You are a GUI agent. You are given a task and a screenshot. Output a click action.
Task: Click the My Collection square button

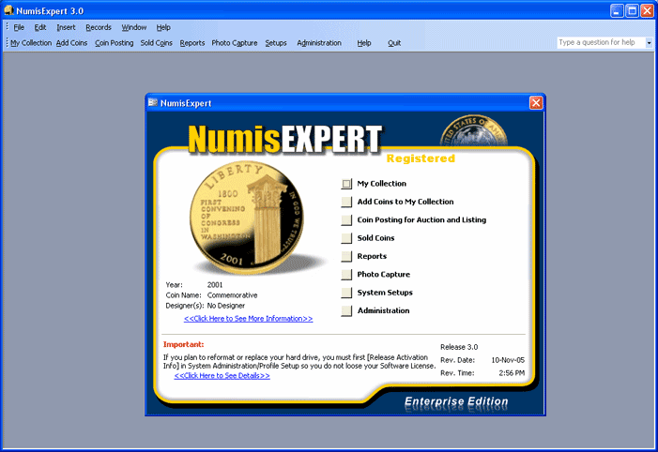(346, 184)
